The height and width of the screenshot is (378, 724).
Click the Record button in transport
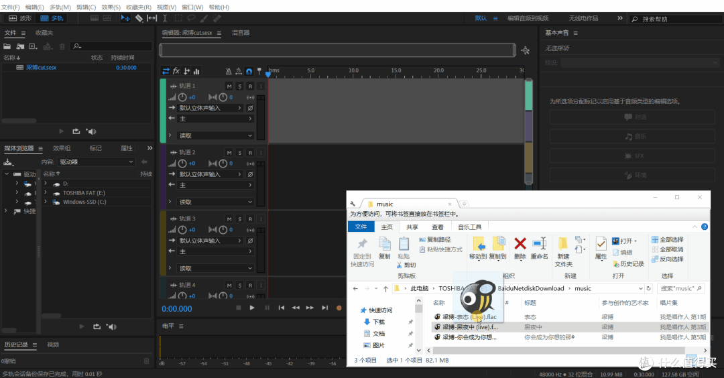[x=339, y=308]
